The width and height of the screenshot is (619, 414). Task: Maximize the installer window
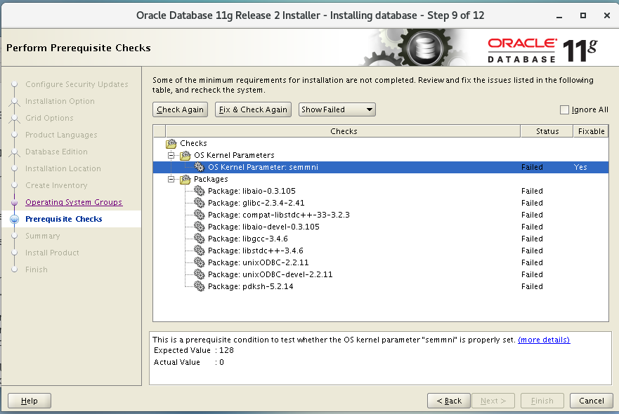coord(583,15)
